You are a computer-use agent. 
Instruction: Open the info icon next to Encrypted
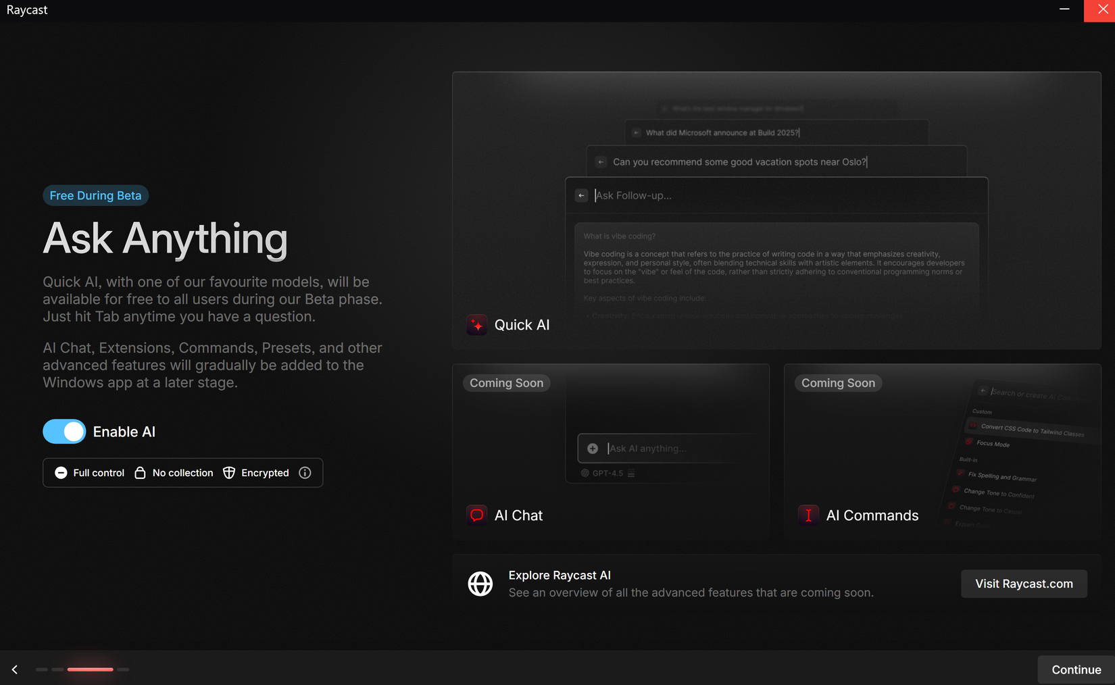[305, 473]
